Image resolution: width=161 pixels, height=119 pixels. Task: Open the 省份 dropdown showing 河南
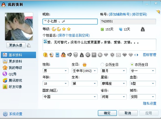[x=114, y=97]
